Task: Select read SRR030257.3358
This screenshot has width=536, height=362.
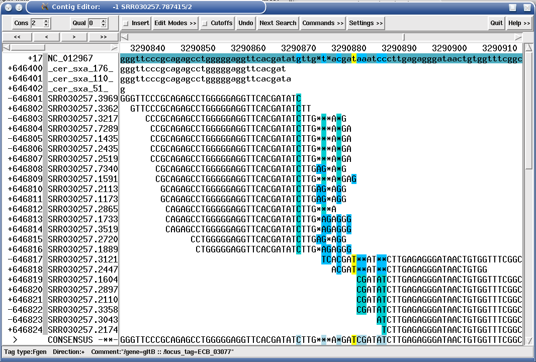Action: coord(83,310)
